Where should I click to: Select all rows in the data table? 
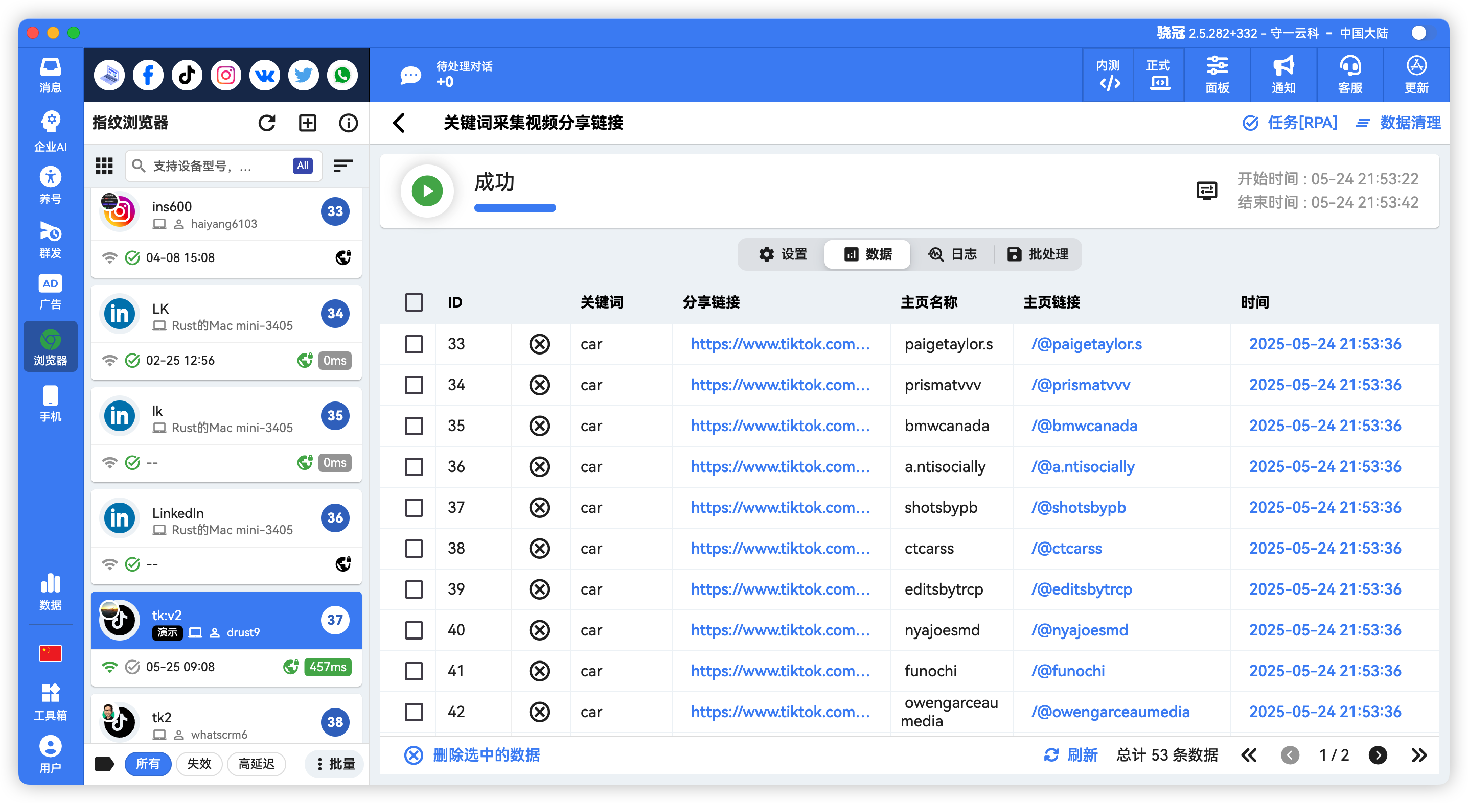[414, 302]
